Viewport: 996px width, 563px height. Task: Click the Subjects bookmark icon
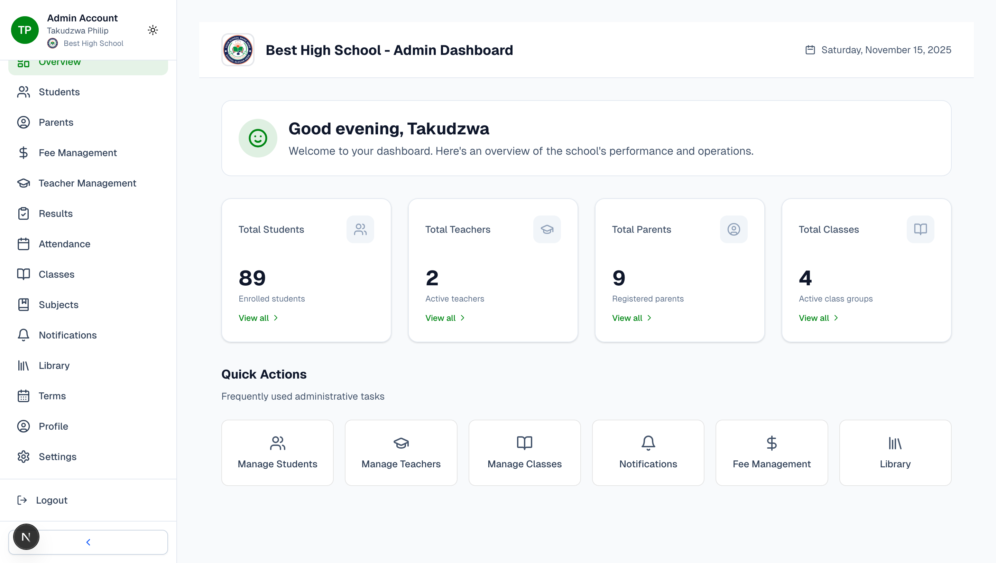pos(23,304)
